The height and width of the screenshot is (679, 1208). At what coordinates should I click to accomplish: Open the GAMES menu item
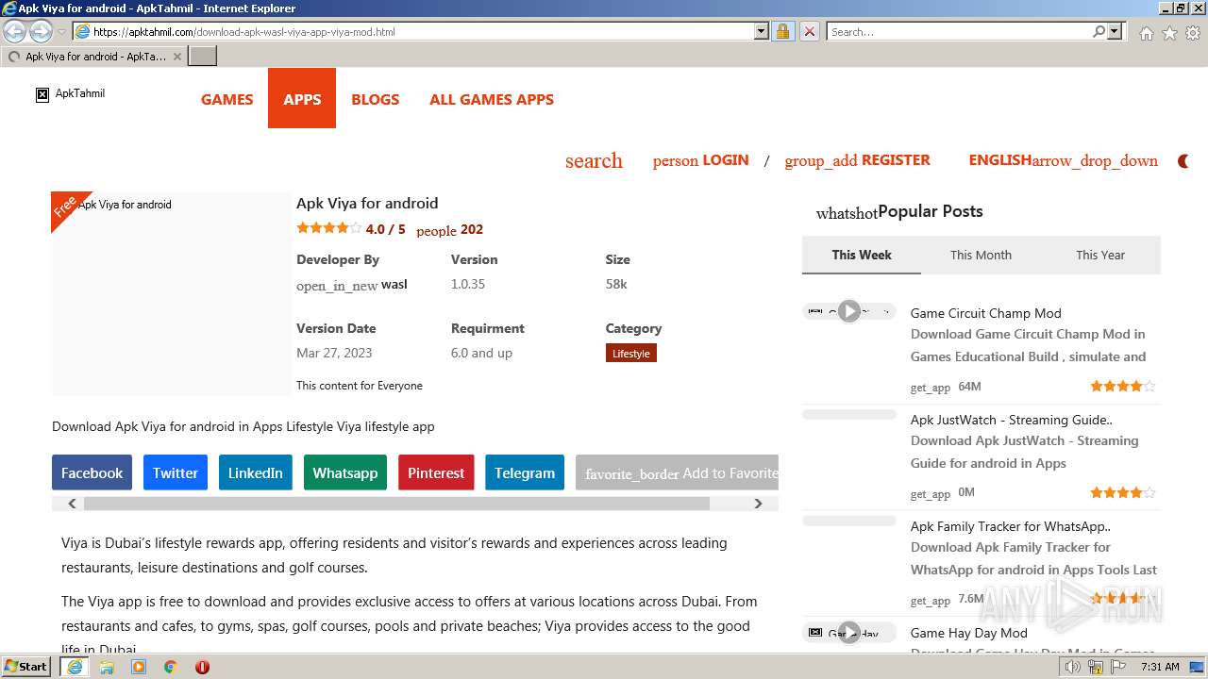[226, 99]
